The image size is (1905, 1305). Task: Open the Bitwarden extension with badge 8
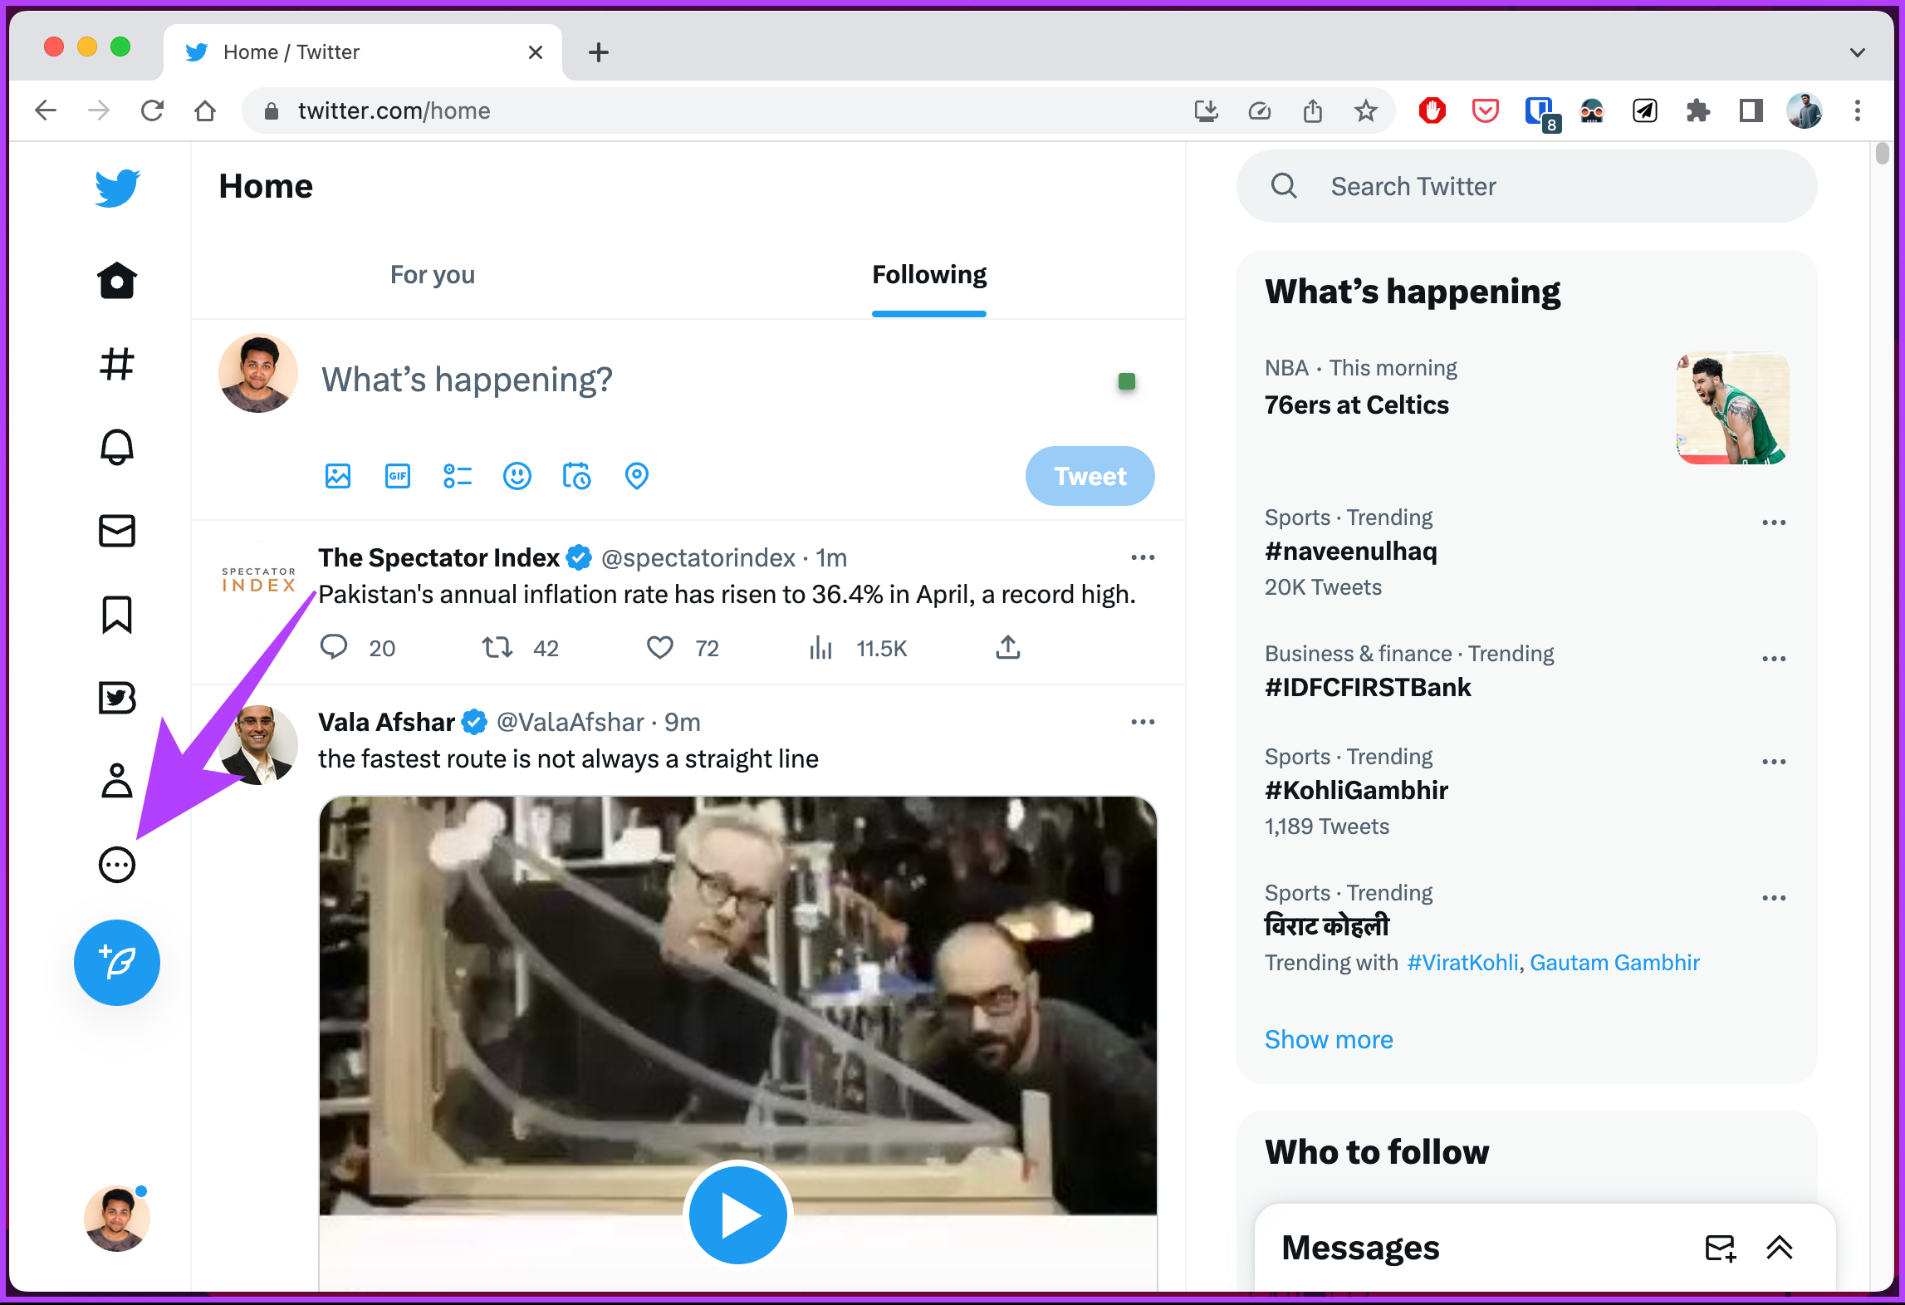point(1541,114)
